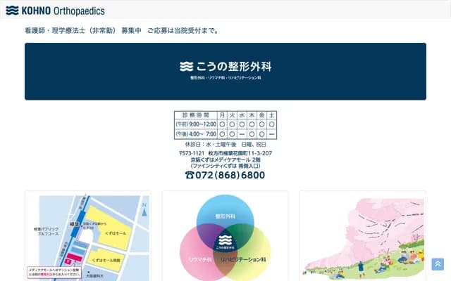The height and width of the screenshot is (281, 451).
Task: Open the access map thumbnail
Action: click(88, 235)
